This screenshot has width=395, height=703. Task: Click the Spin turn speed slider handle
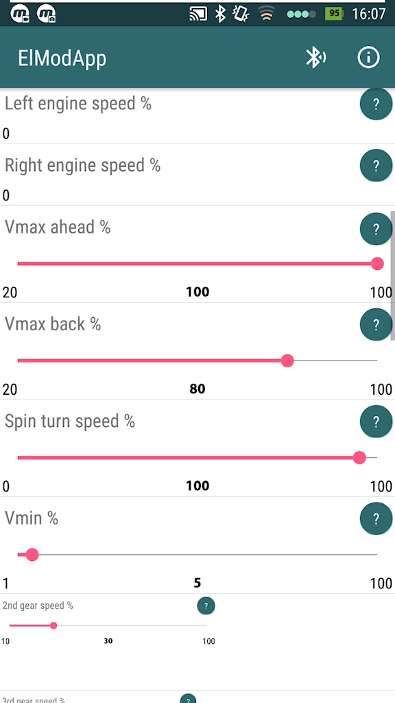(359, 458)
